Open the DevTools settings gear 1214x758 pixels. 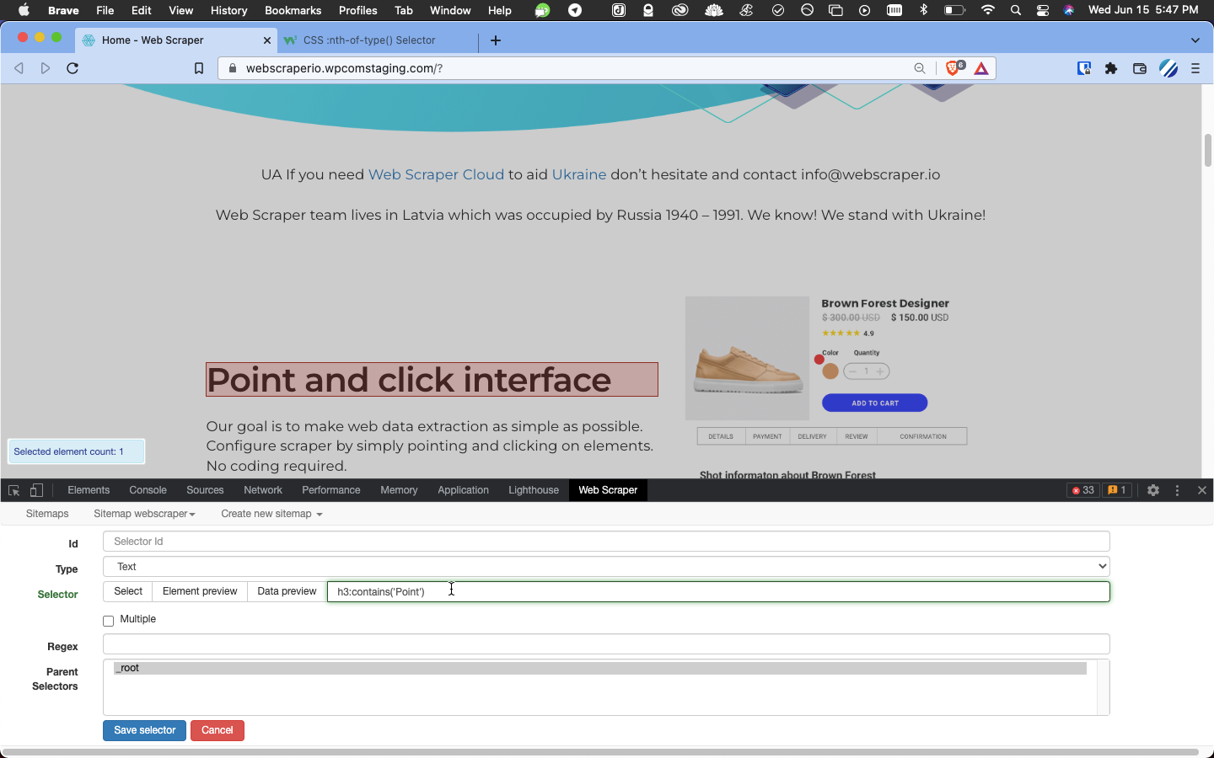coord(1152,489)
